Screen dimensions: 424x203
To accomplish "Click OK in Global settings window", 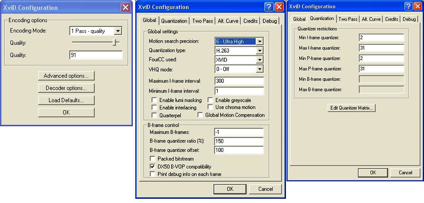I will [x=230, y=189].
